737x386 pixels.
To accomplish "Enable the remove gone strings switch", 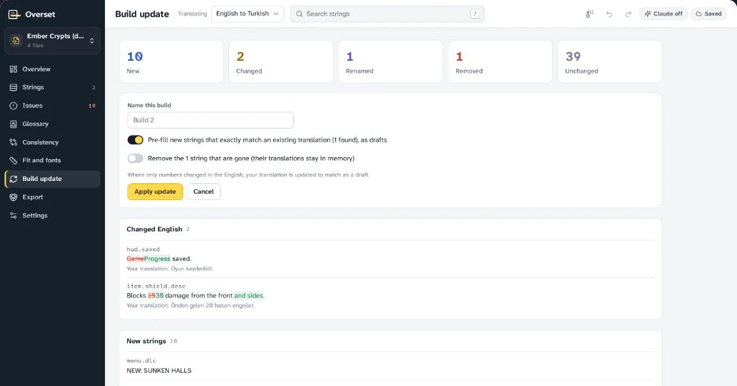I will (136, 158).
